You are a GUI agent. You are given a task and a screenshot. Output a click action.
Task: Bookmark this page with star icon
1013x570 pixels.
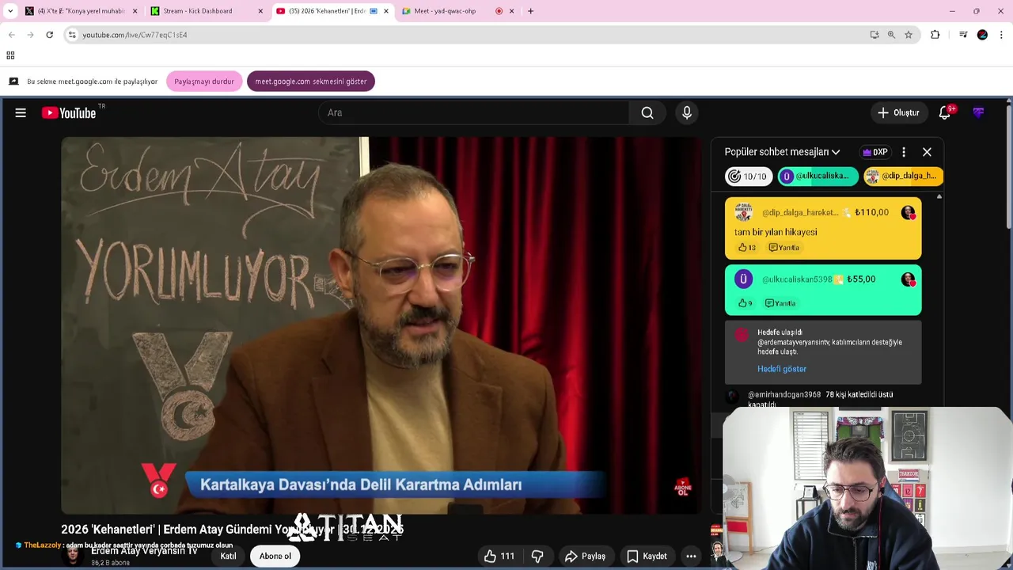pos(909,35)
